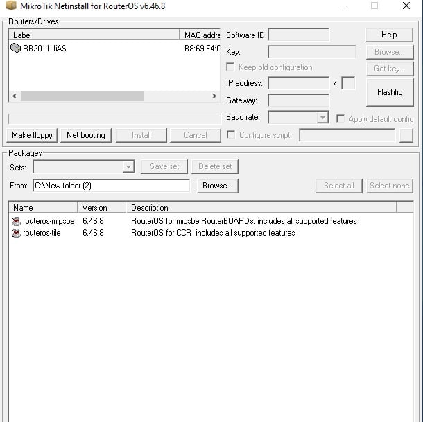Screen dimensions: 423x422
Task: Click the Gateway input field
Action: click(299, 100)
